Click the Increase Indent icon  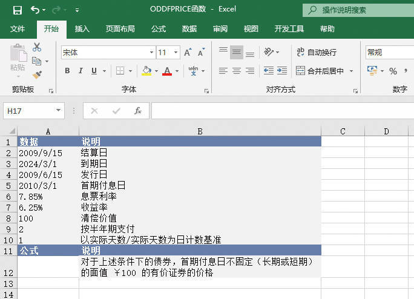point(282,71)
